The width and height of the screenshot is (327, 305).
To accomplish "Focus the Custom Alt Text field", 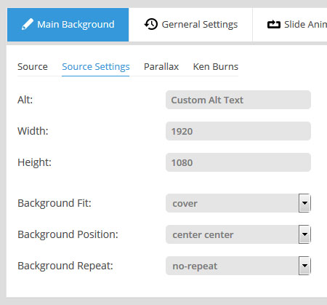I will (x=238, y=100).
